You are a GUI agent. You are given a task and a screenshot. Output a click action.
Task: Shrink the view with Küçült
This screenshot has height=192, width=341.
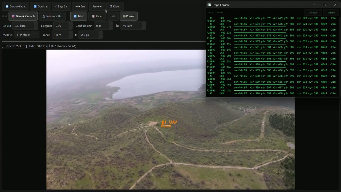tap(115, 6)
